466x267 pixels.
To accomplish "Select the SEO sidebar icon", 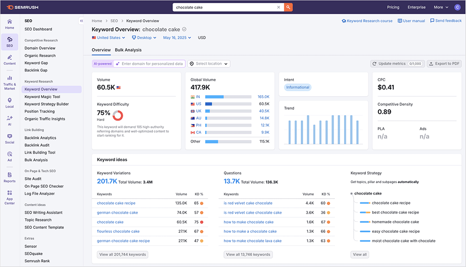I will click(x=10, y=41).
